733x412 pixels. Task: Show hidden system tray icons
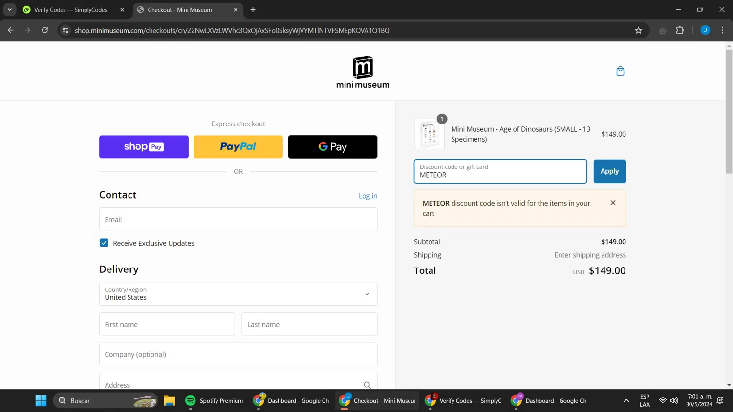[626, 401]
